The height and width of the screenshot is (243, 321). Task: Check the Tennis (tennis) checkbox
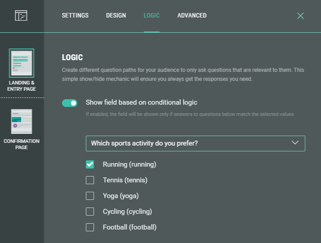tap(90, 180)
